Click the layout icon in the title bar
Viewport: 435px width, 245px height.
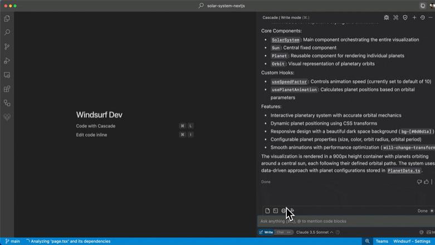click(423, 6)
